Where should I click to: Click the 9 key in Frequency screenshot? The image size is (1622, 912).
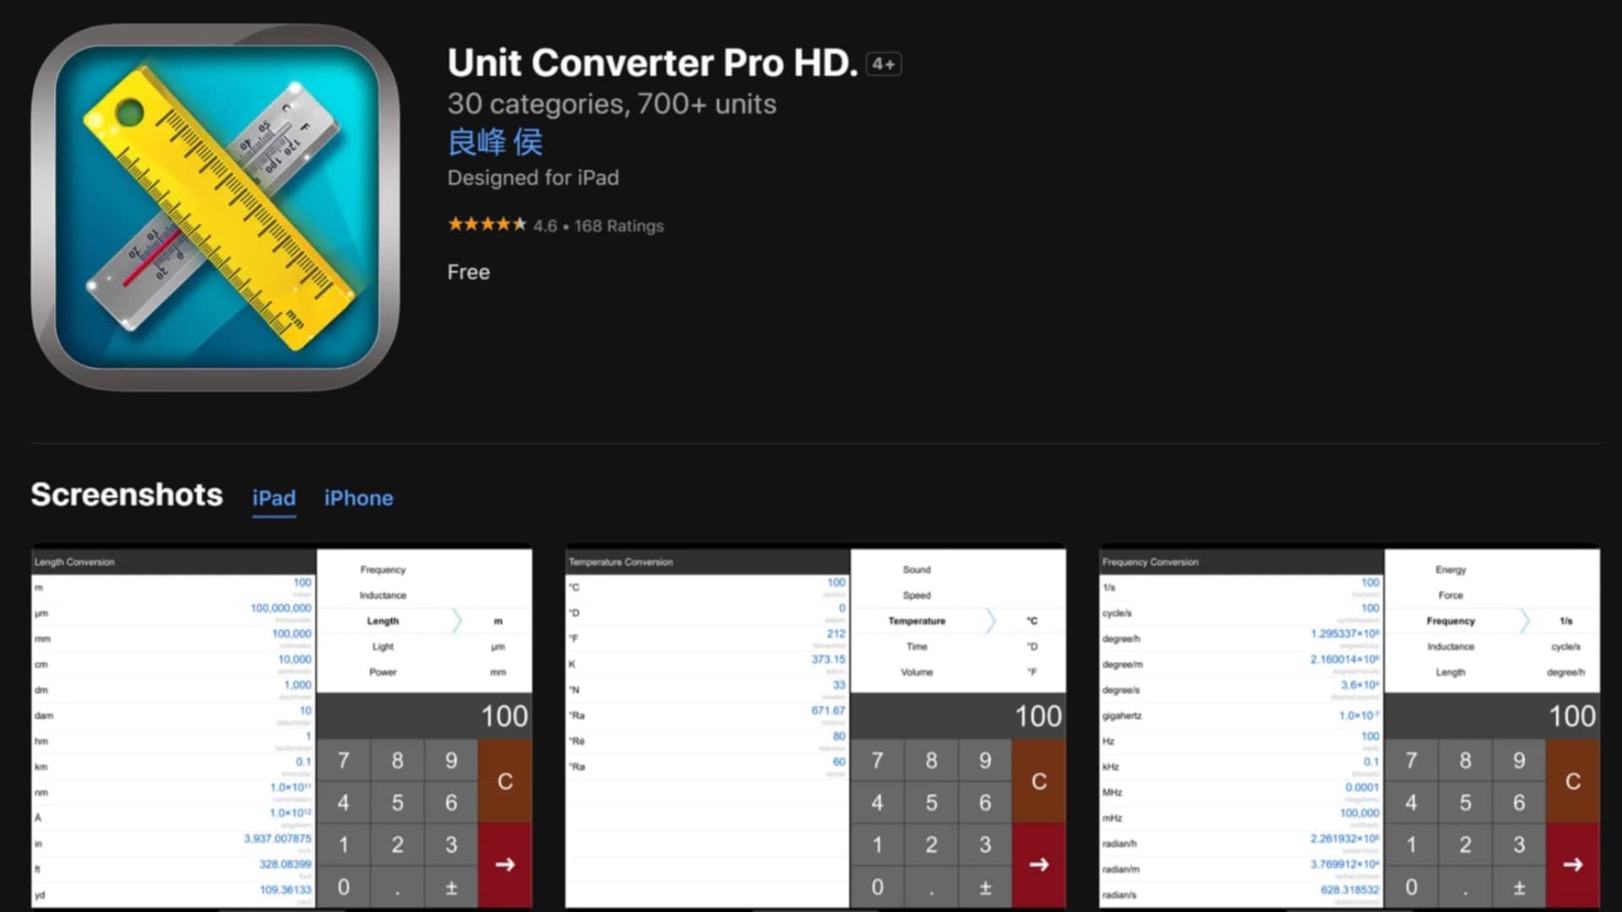click(1519, 761)
